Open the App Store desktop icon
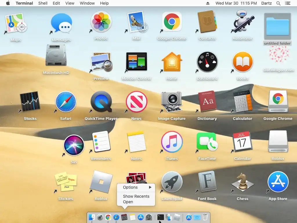The width and height of the screenshot is (297, 223). (278, 182)
